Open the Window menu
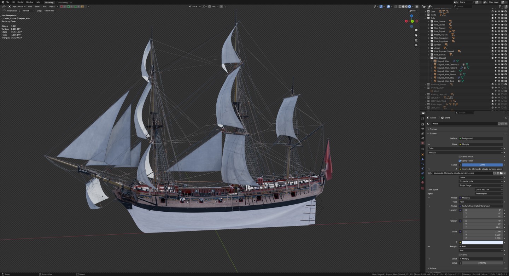Viewport: 509px width, 276px height. coord(30,2)
